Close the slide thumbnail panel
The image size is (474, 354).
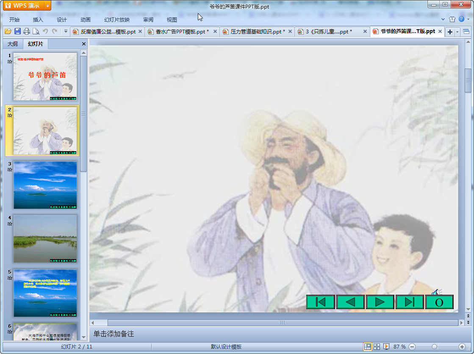click(84, 44)
